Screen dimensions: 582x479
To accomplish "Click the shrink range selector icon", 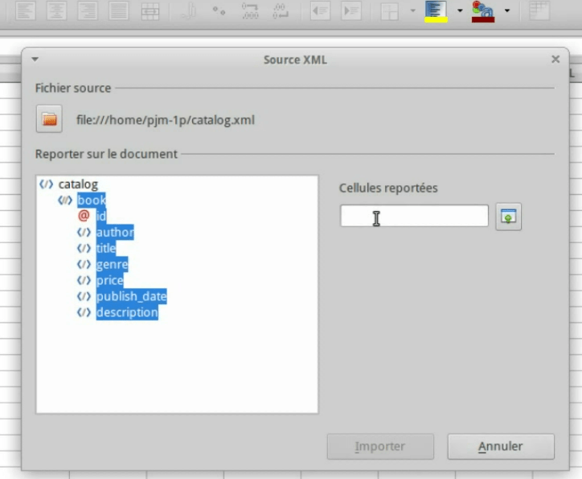I will point(508,217).
